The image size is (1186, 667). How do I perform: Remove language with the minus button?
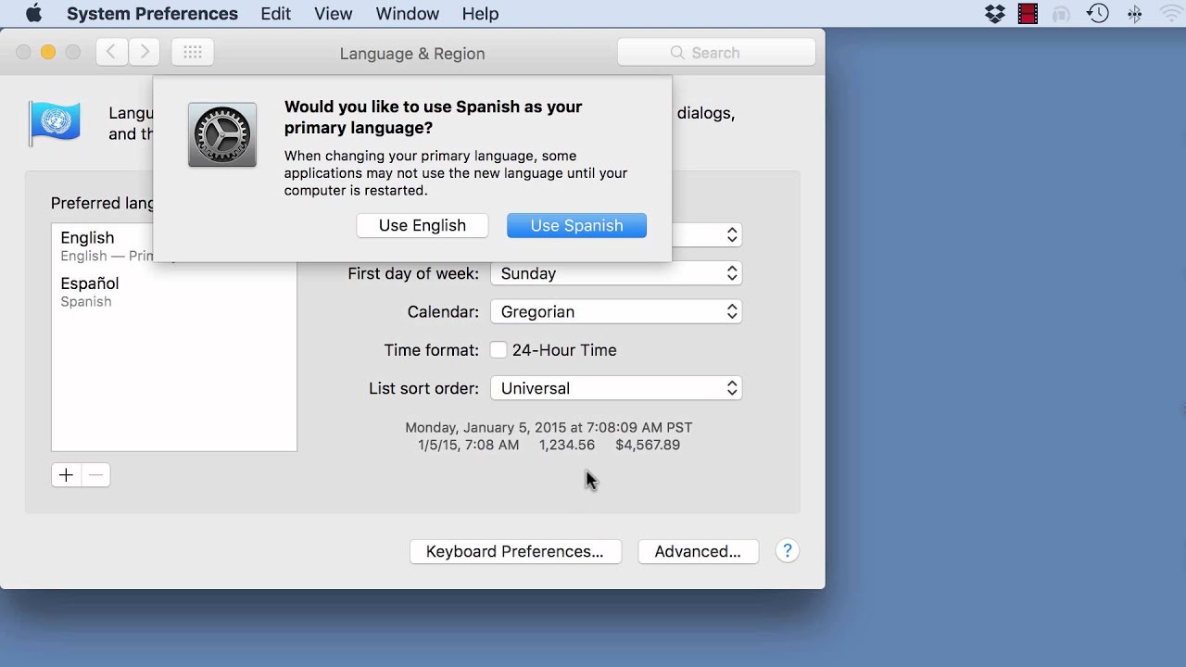click(x=95, y=475)
